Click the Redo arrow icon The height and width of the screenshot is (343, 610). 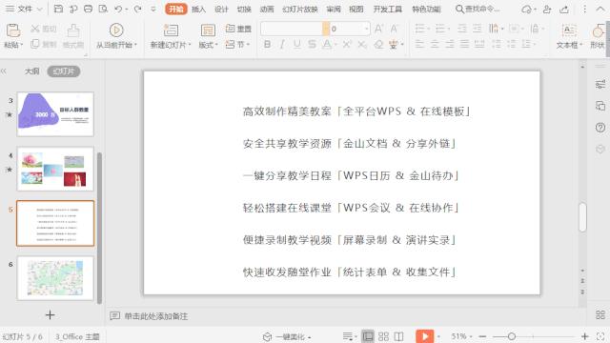coord(137,9)
